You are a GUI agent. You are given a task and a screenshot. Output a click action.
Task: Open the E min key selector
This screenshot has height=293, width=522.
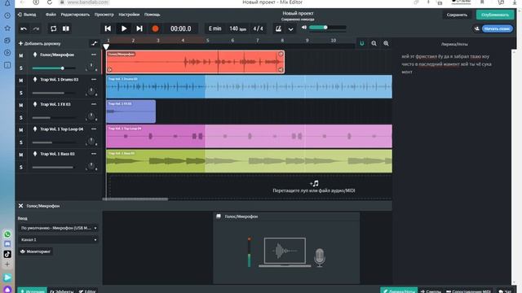tap(215, 28)
